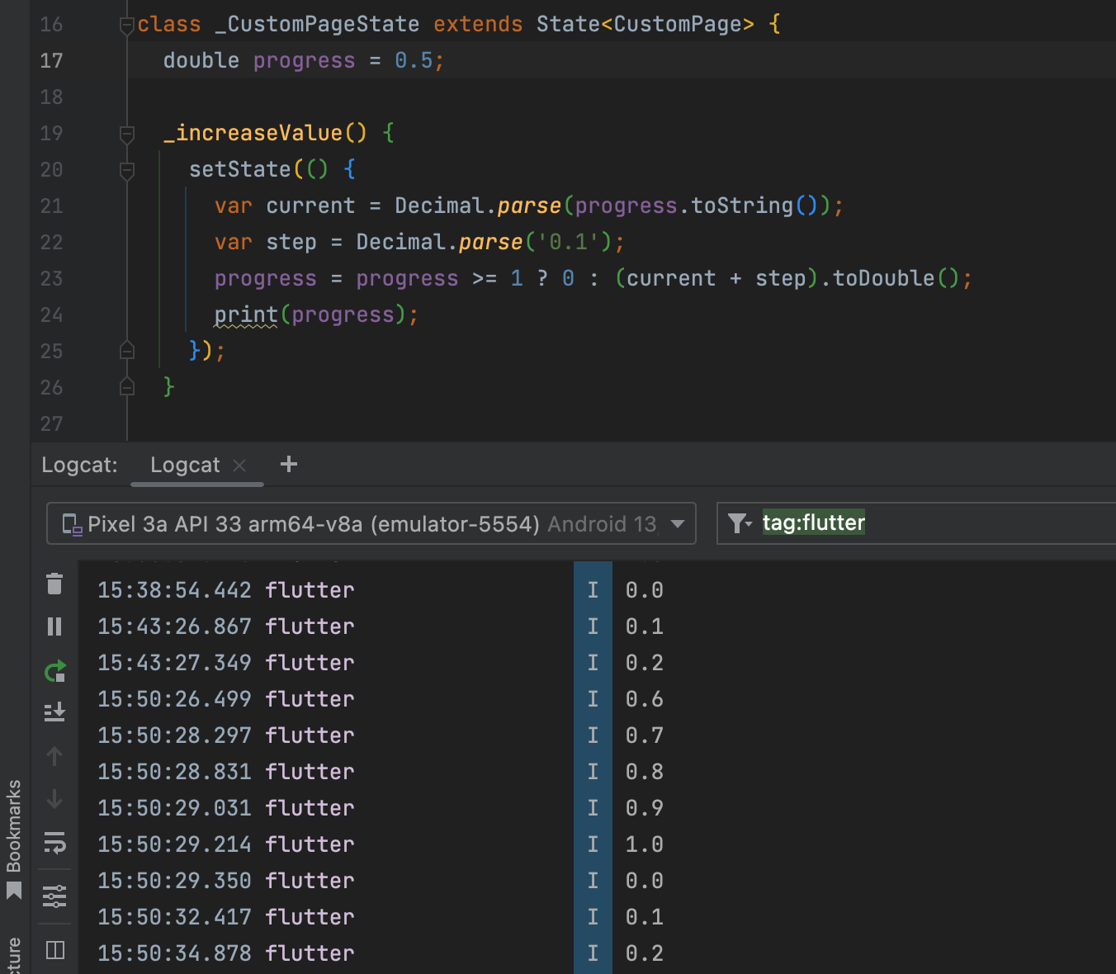
Task: Restart Logcat using the green arrow icon
Action: click(x=54, y=672)
